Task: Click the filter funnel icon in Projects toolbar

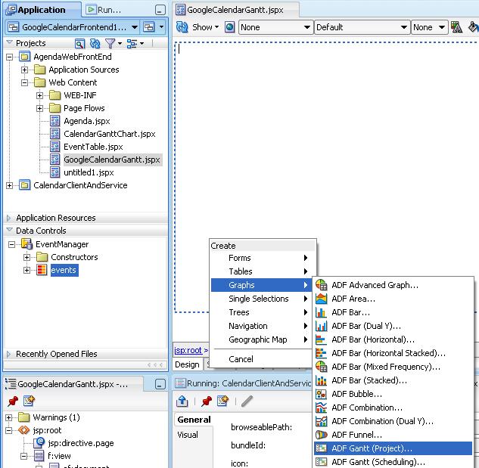Action: click(110, 44)
